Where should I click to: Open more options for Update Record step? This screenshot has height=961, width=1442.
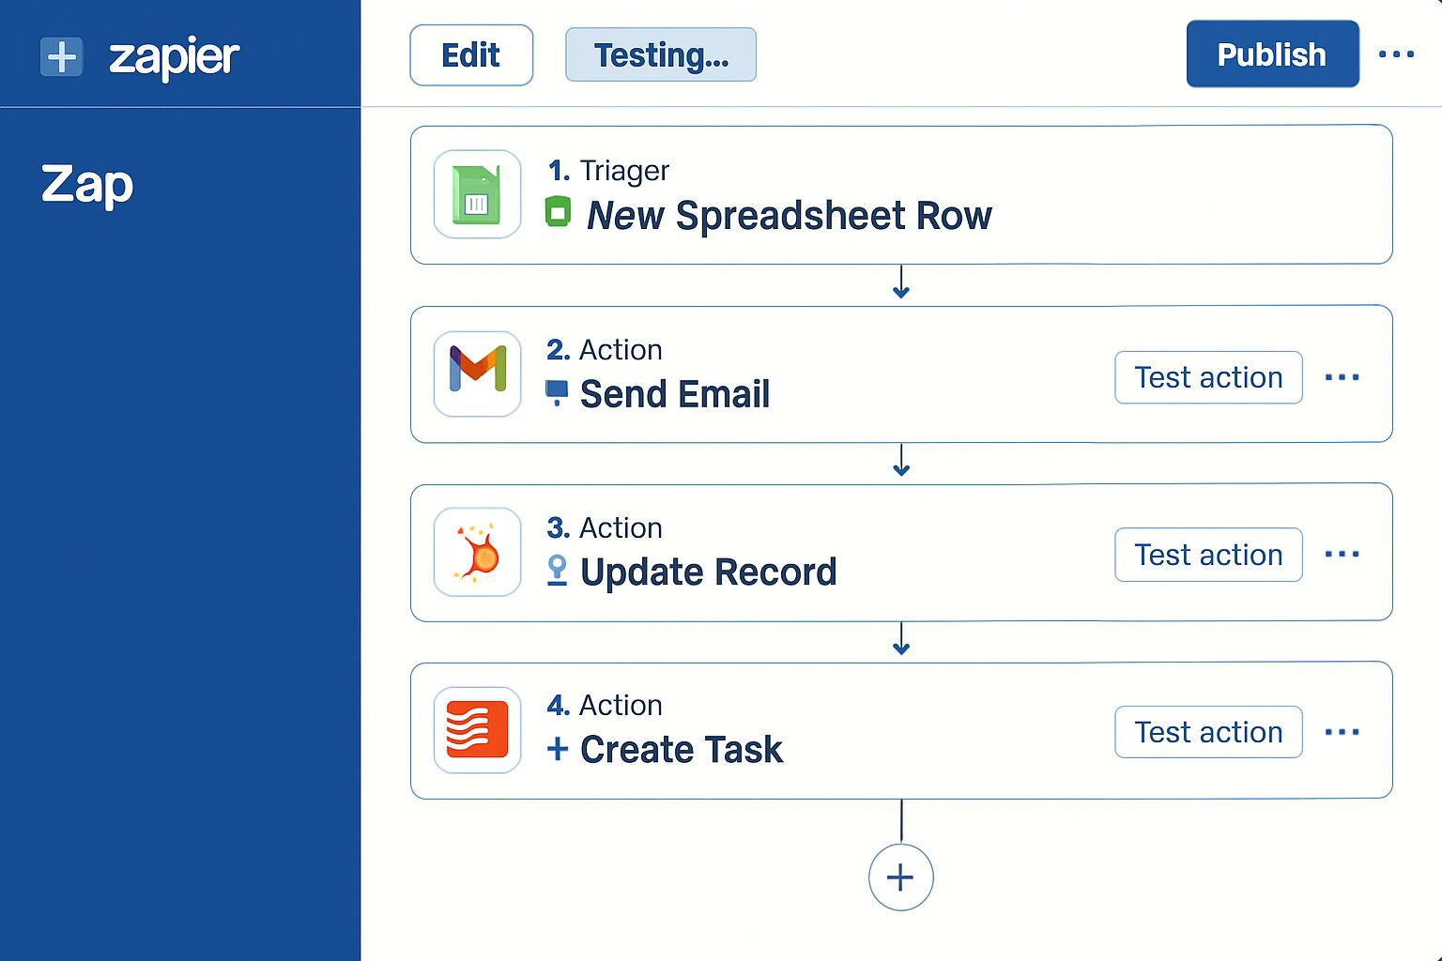click(1342, 554)
